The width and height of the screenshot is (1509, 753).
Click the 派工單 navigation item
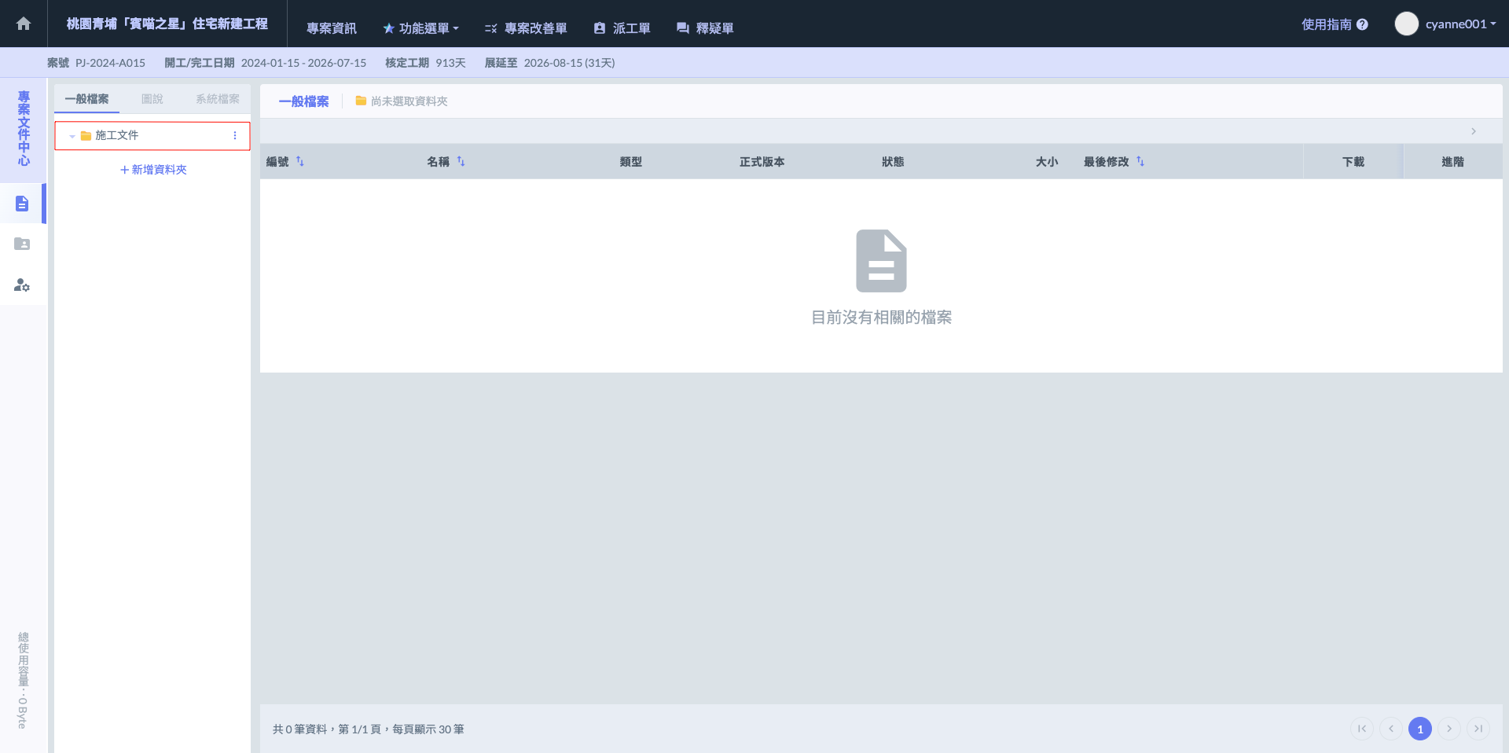(x=622, y=28)
